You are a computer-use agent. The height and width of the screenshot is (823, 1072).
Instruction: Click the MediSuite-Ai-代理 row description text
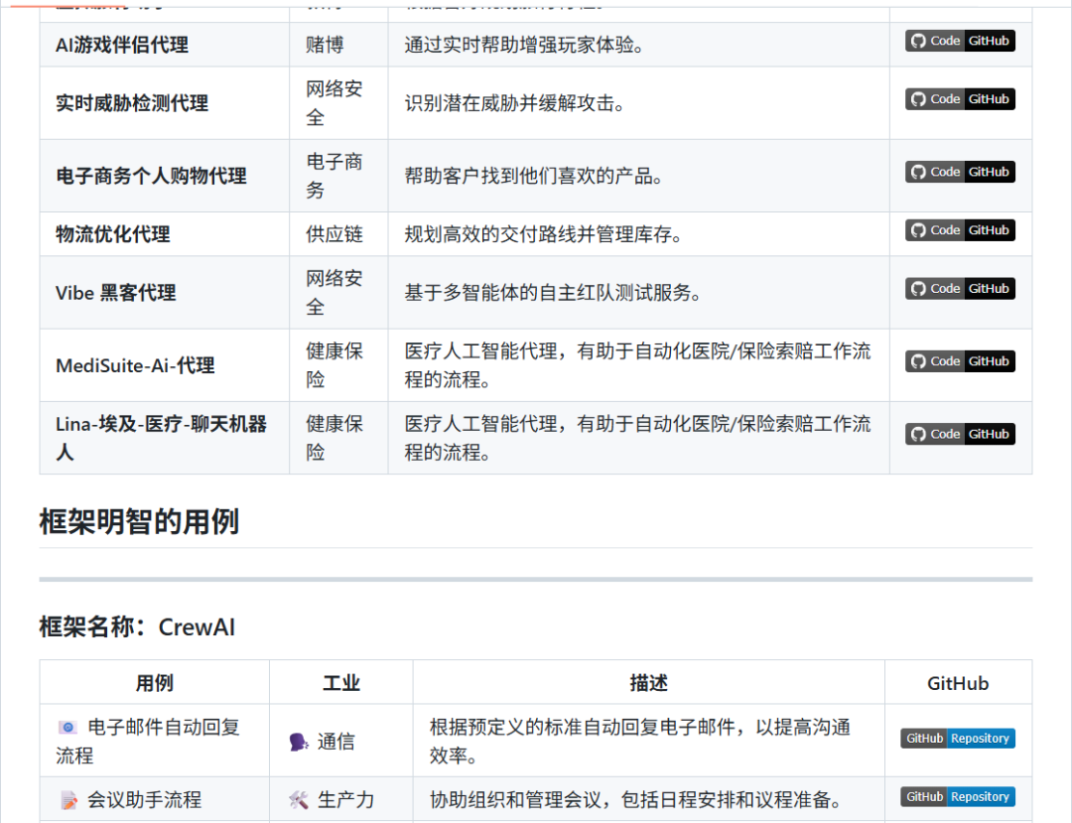click(637, 365)
